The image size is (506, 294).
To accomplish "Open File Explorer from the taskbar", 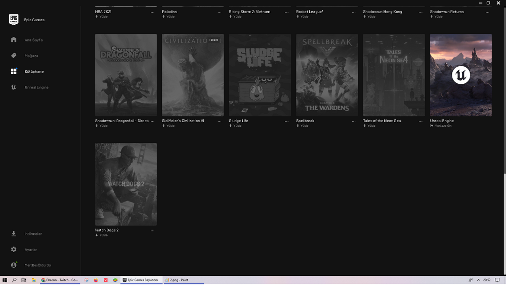I will (33, 280).
